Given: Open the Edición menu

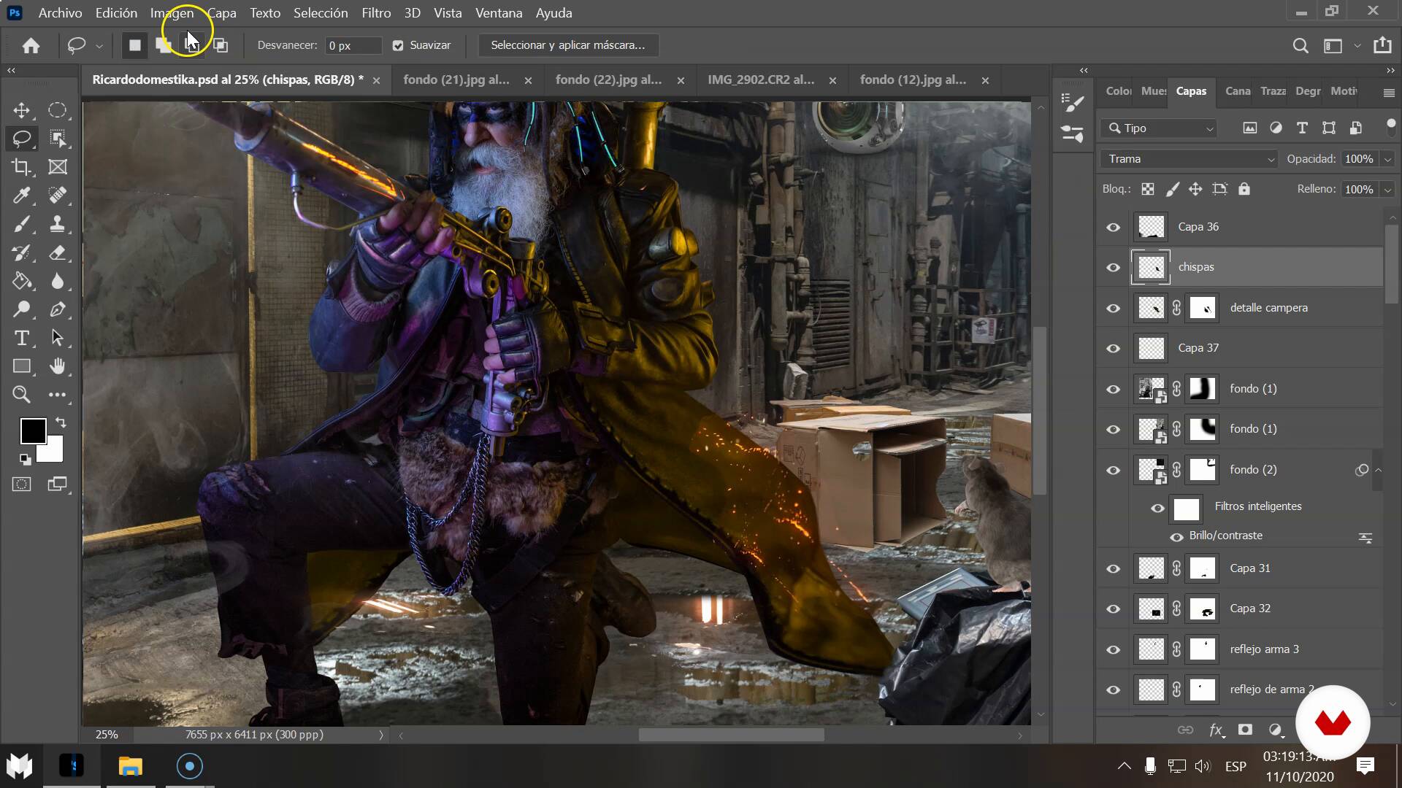Looking at the screenshot, I should [x=116, y=13].
